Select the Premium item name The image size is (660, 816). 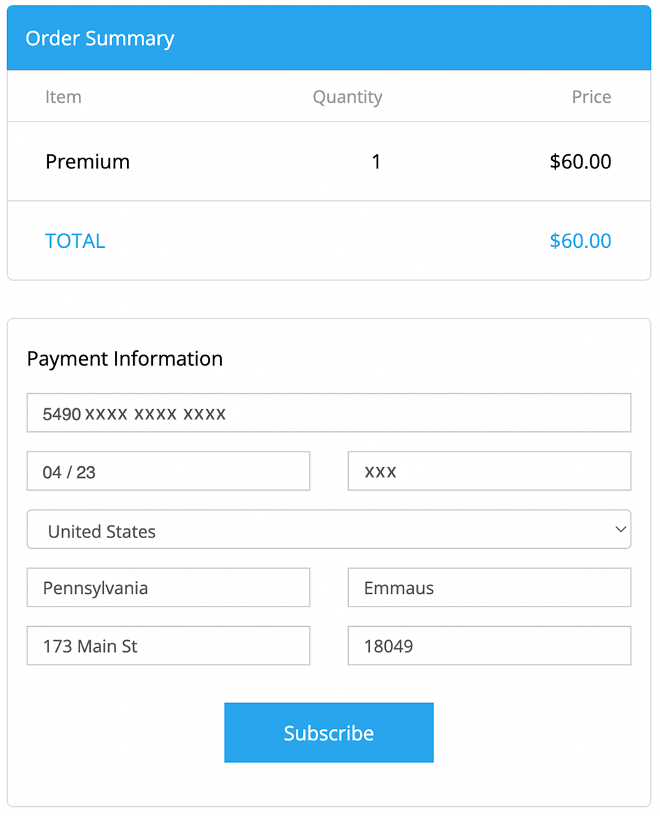coord(87,162)
